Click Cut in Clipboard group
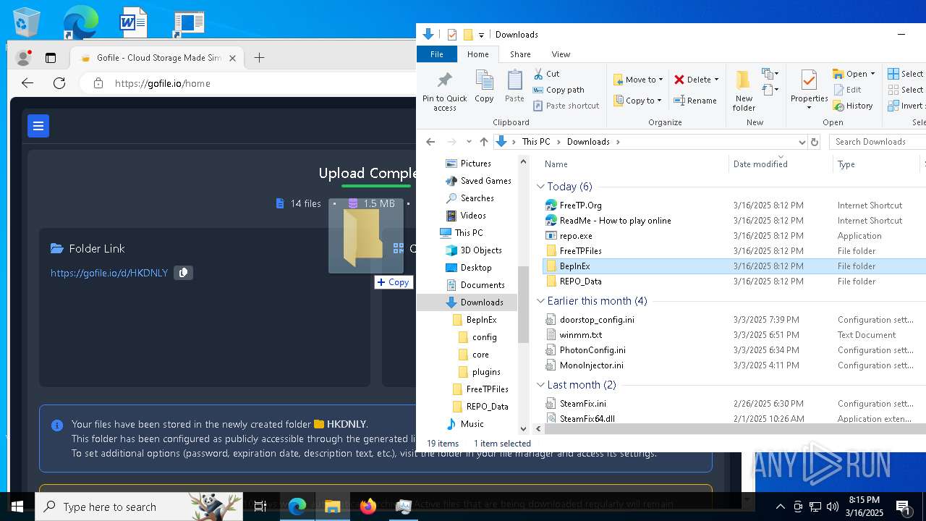Screen dimensions: 926x521 tap(546, 74)
